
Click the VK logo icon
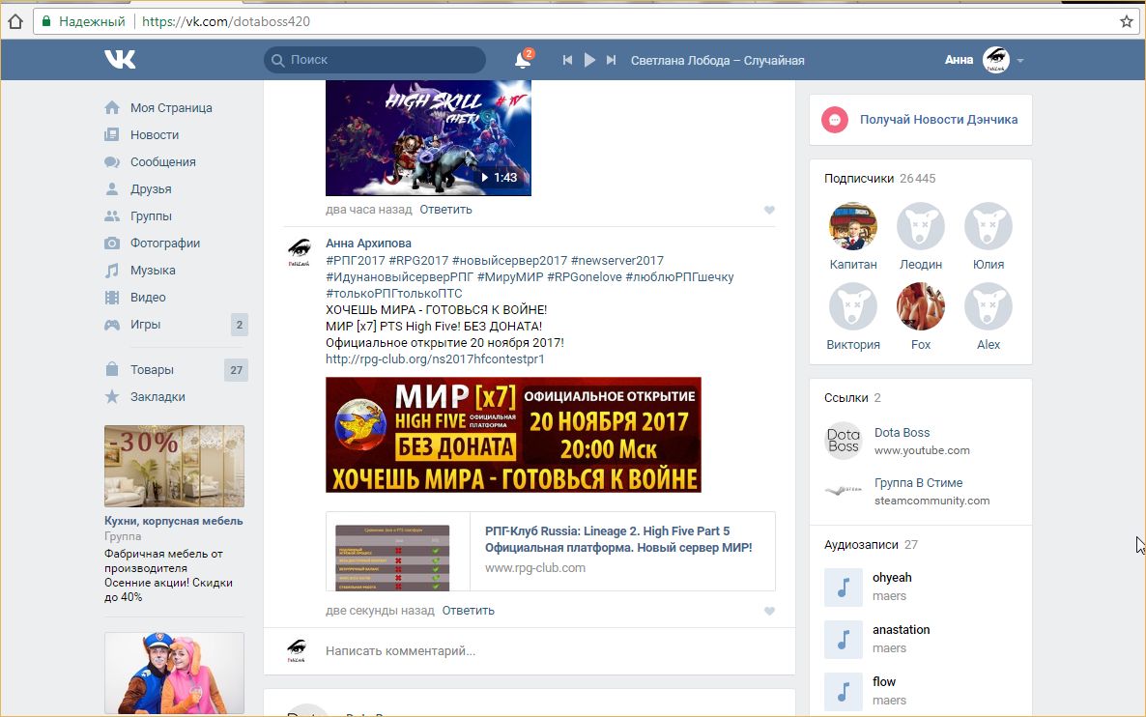click(x=120, y=60)
